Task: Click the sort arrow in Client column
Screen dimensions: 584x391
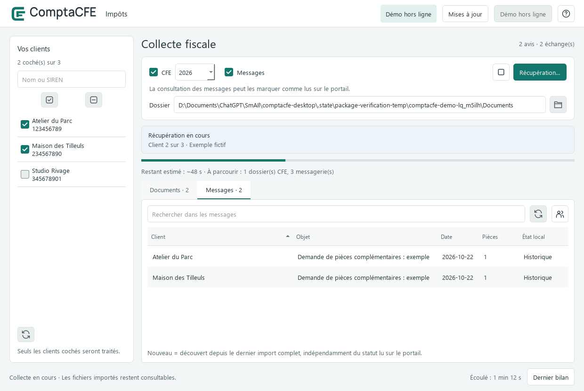Action: 287,236
